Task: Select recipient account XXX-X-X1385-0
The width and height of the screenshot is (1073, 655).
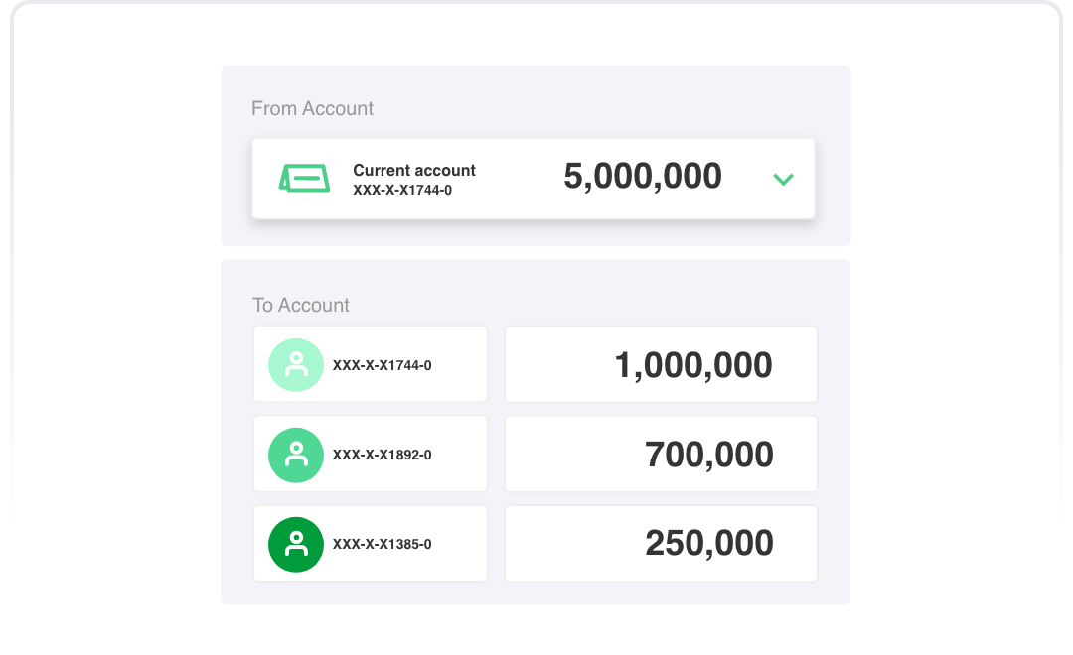Action: [371, 544]
